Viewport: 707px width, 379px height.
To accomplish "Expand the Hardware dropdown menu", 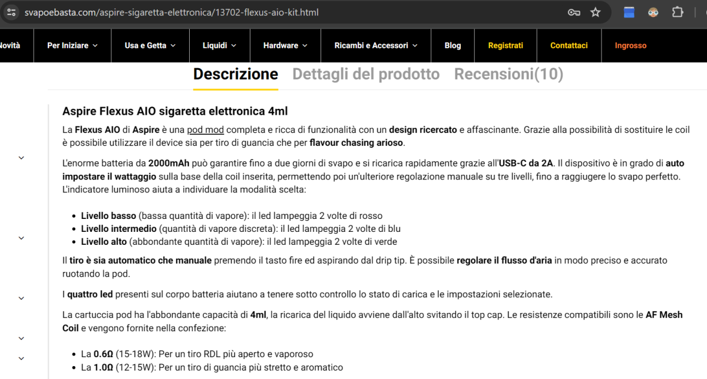I will tap(285, 45).
